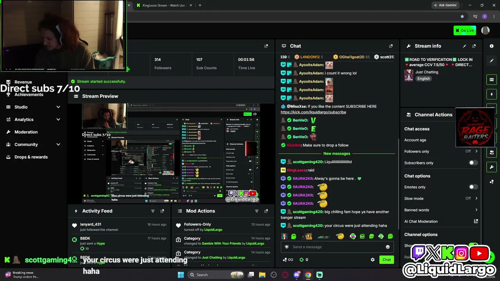Open the info icon in right rail
Screen dimensions: 500x281
pyautogui.click(x=491, y=46)
